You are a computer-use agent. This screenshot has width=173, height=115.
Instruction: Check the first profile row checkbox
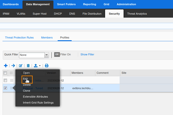[x=5, y=80]
